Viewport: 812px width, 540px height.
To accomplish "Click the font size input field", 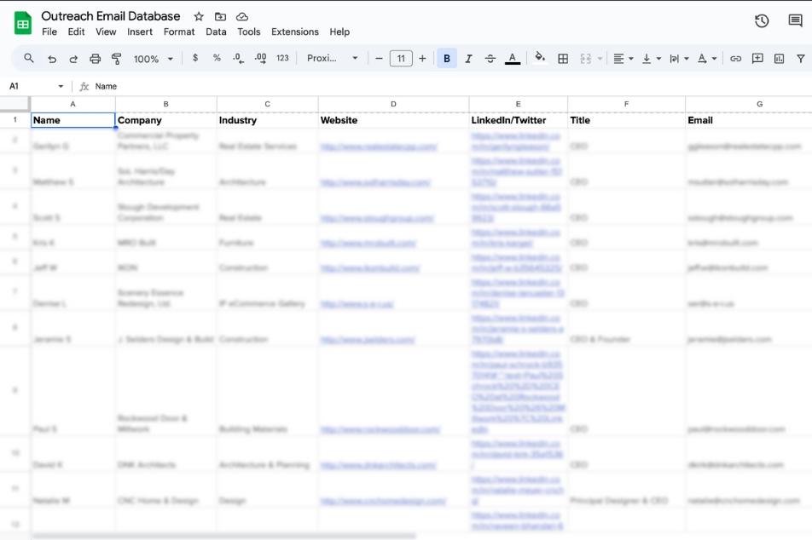I will [x=401, y=59].
